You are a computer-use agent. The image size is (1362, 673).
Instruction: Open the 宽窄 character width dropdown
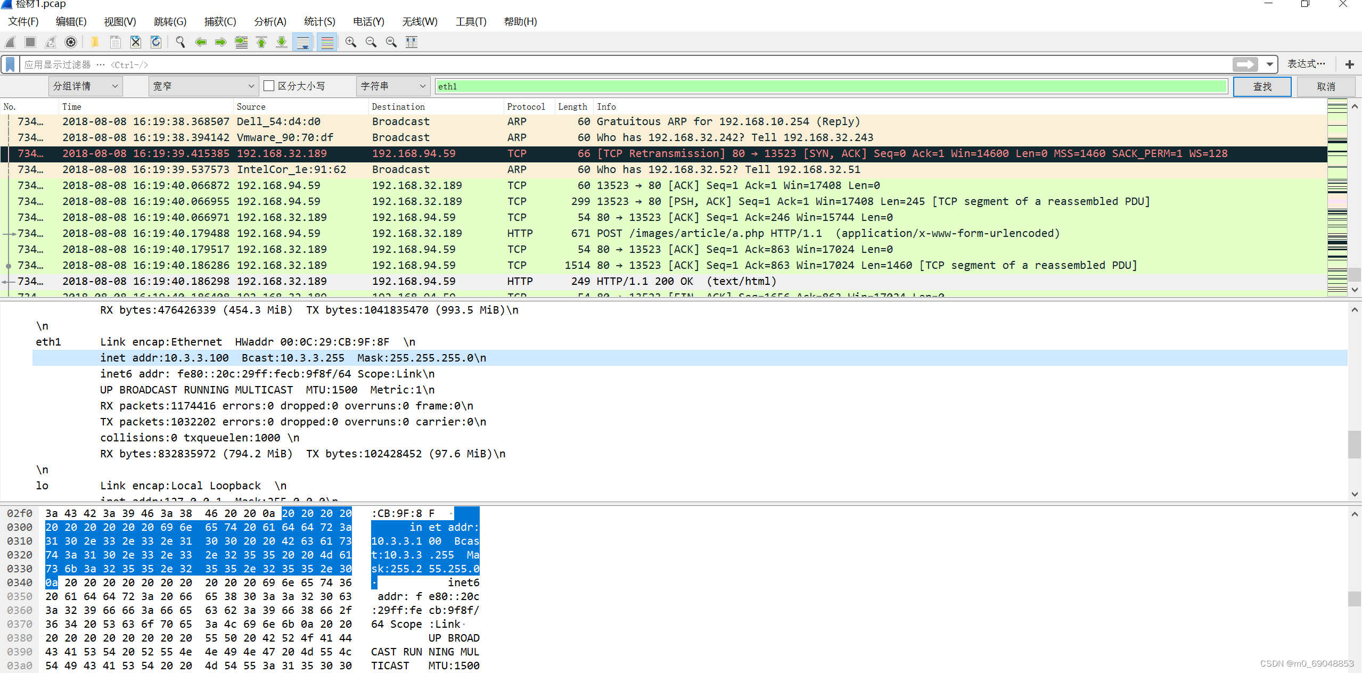coord(203,86)
